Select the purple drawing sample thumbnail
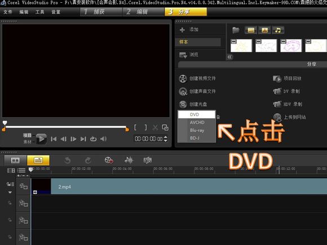 click(x=291, y=46)
